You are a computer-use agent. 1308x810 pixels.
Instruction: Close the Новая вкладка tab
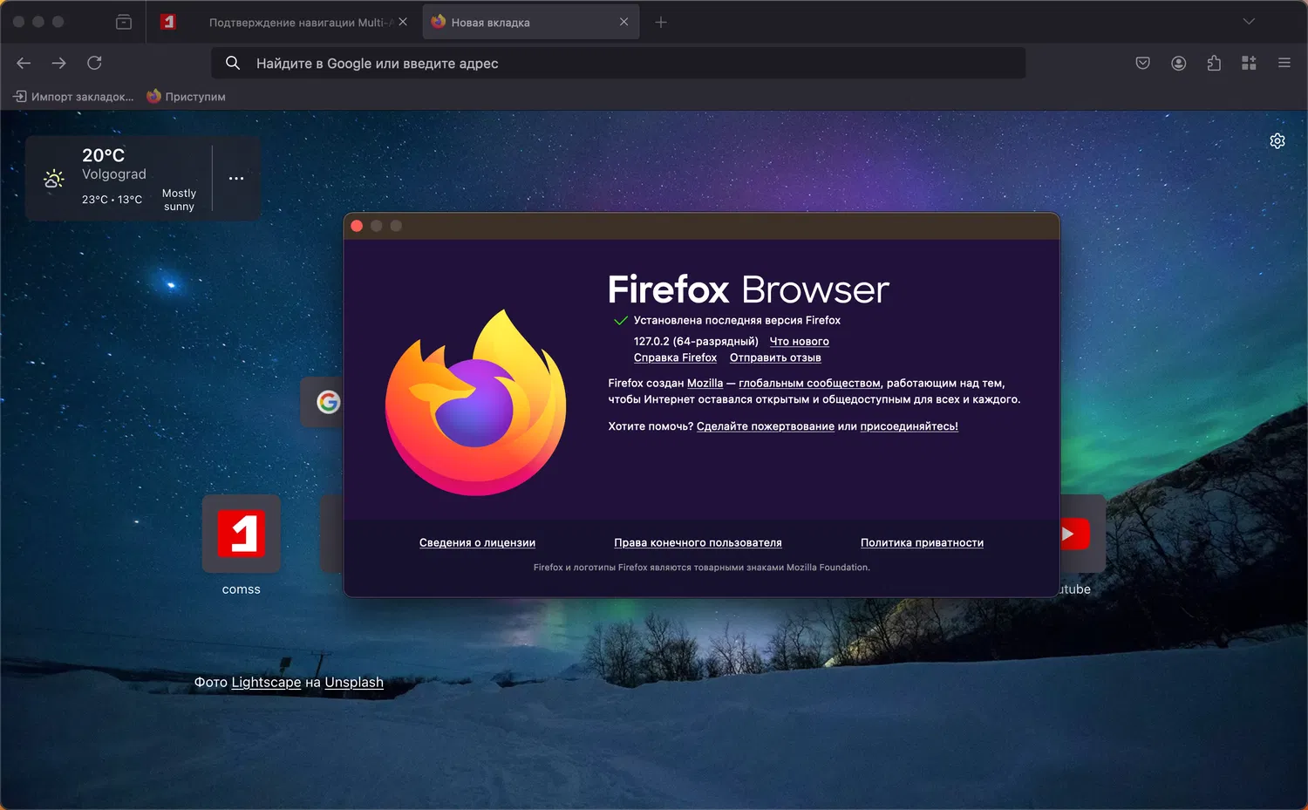pyautogui.click(x=623, y=22)
